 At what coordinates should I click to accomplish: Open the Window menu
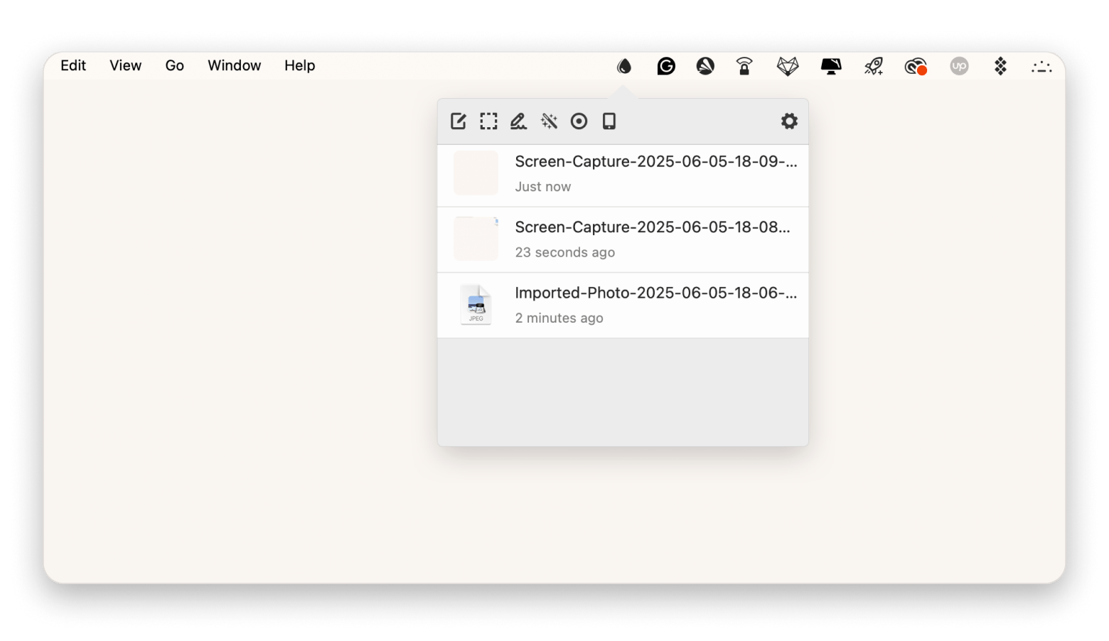(x=234, y=65)
